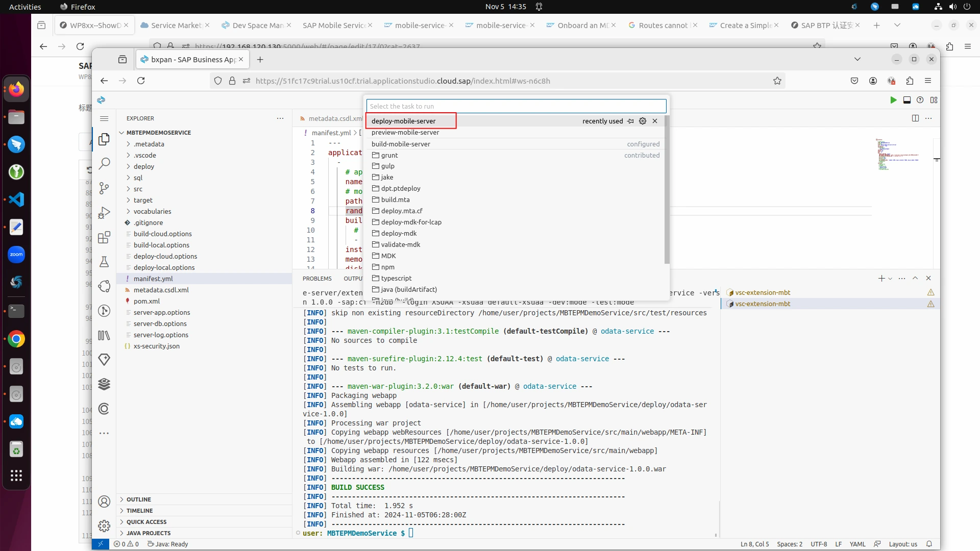Select the first vsc-extension-mbt terminal

coord(830,292)
